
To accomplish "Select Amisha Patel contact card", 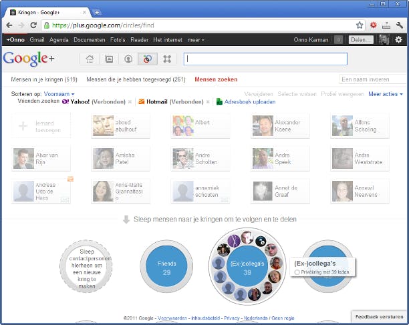I will (120, 158).
